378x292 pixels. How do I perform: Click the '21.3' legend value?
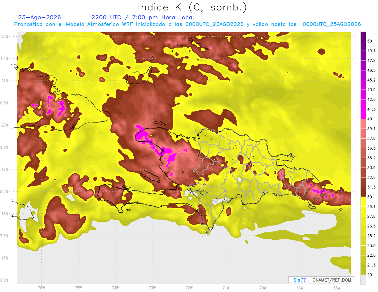pos(371,265)
